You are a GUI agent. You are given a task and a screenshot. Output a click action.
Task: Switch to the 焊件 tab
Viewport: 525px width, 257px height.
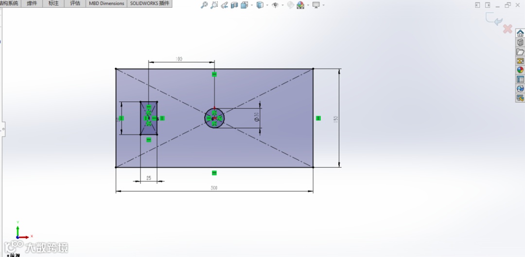(32, 3)
